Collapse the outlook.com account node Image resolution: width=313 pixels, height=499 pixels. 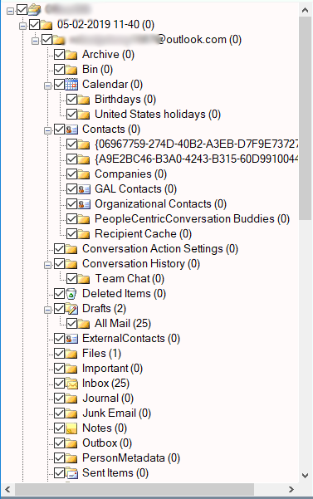pos(35,41)
